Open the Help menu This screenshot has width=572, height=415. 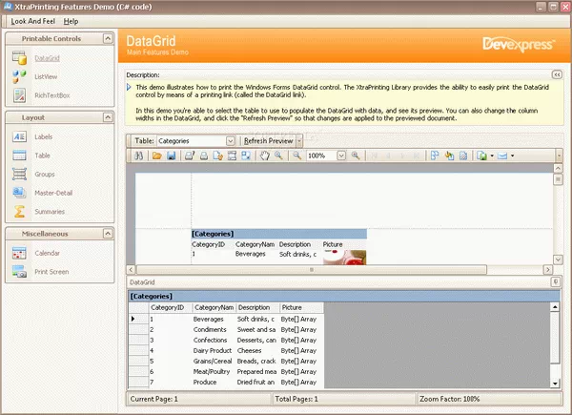(71, 21)
